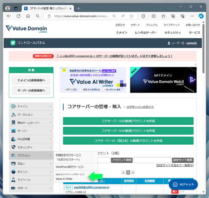Open the zoom magnifier icon in address bar
209x198 pixels.
coord(114,16)
